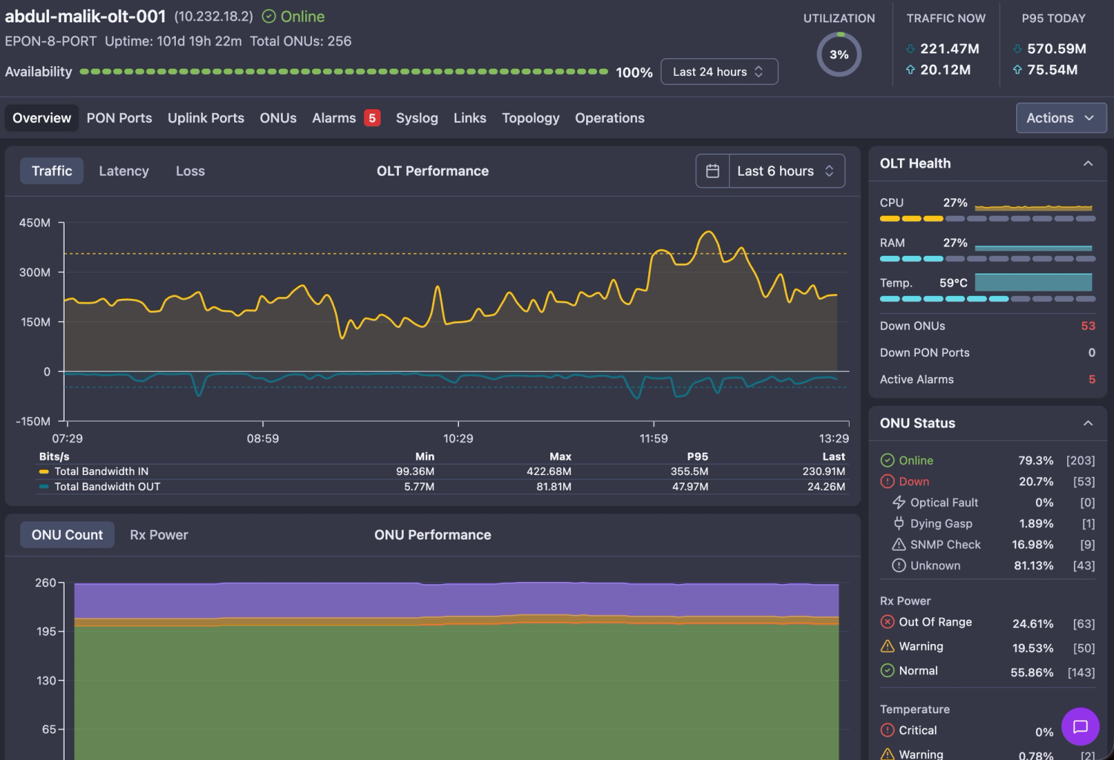The image size is (1114, 760).
Task: Collapse the OLT Health panel
Action: point(1088,163)
